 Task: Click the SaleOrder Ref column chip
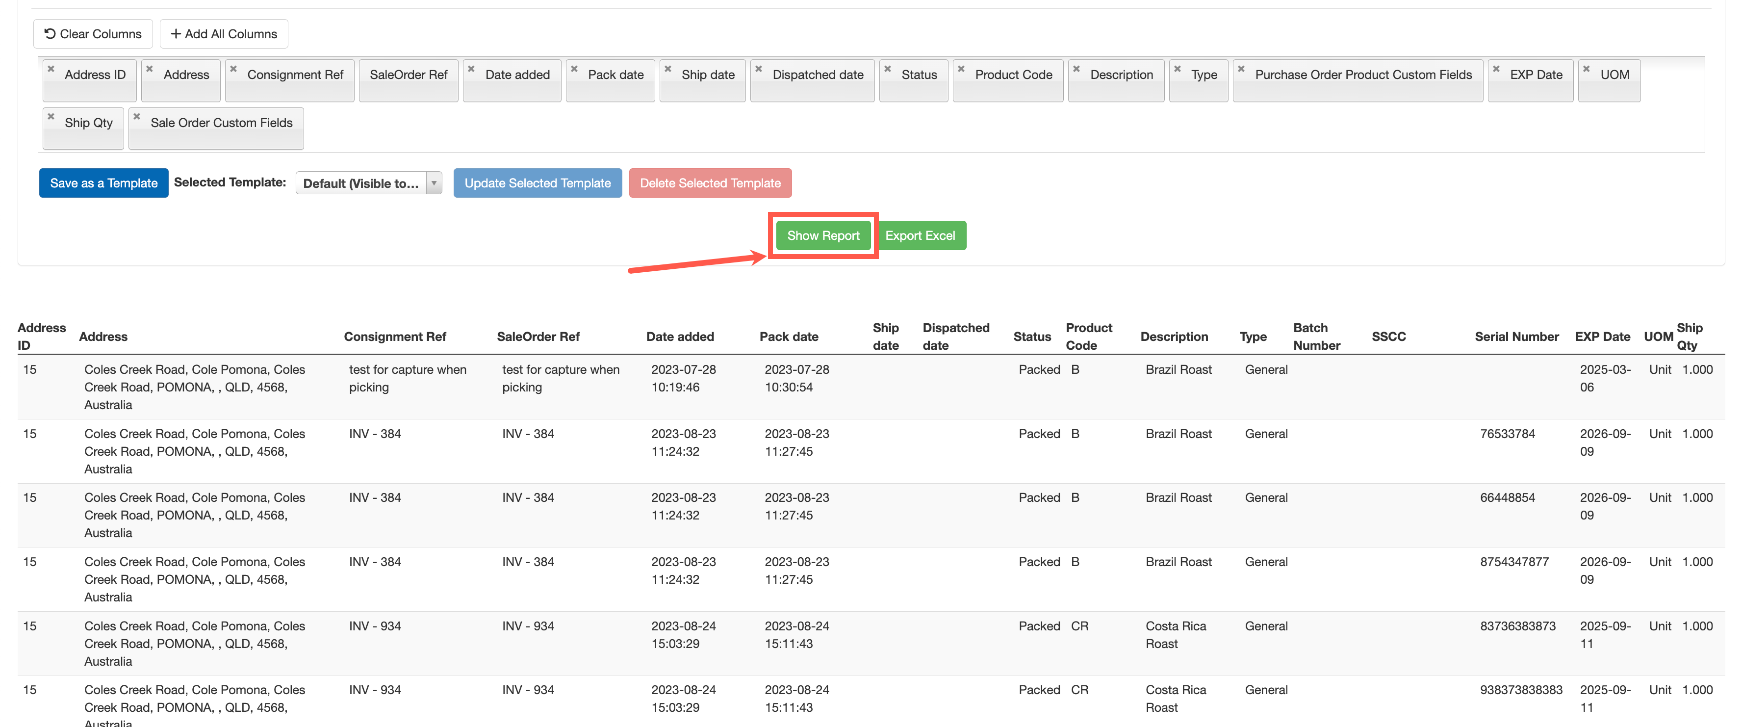click(409, 75)
